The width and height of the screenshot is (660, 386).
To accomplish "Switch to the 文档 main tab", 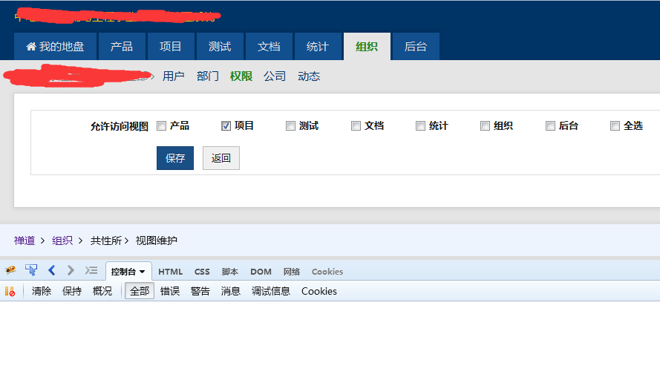I will pyautogui.click(x=269, y=46).
